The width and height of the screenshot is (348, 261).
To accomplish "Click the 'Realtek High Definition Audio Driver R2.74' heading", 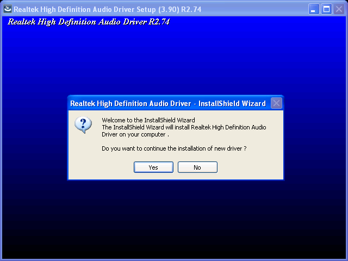I will [x=89, y=22].
